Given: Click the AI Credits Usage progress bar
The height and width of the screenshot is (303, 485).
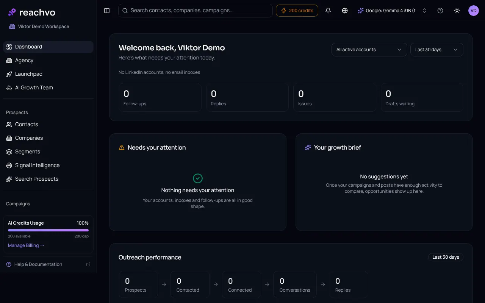Looking at the screenshot, I should (x=48, y=230).
